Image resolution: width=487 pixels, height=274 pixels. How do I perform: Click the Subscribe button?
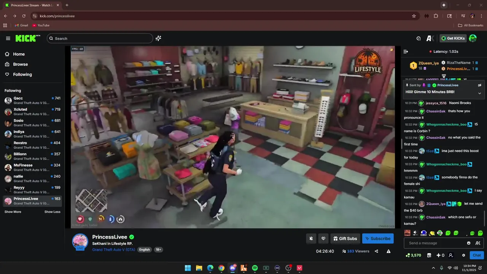tap(378, 239)
